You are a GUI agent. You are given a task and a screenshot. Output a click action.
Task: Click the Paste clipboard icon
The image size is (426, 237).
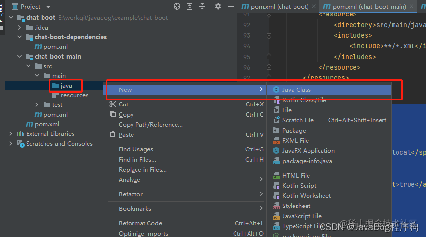pyautogui.click(x=113, y=134)
